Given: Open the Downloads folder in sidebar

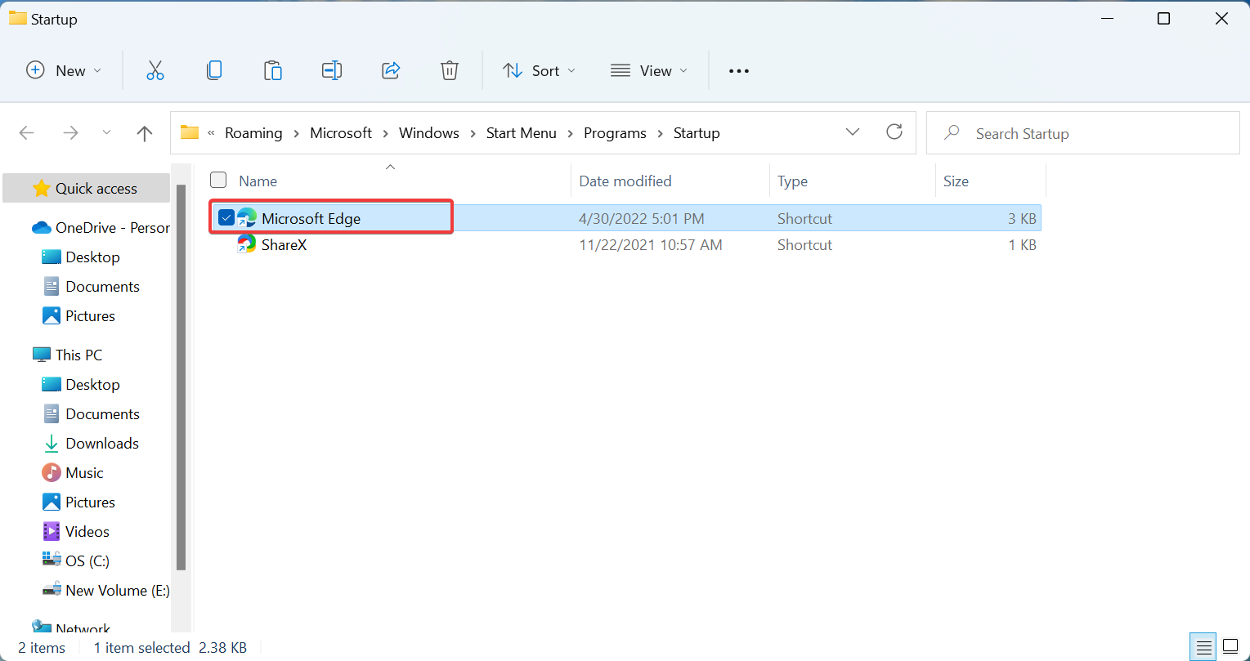Looking at the screenshot, I should click(101, 443).
